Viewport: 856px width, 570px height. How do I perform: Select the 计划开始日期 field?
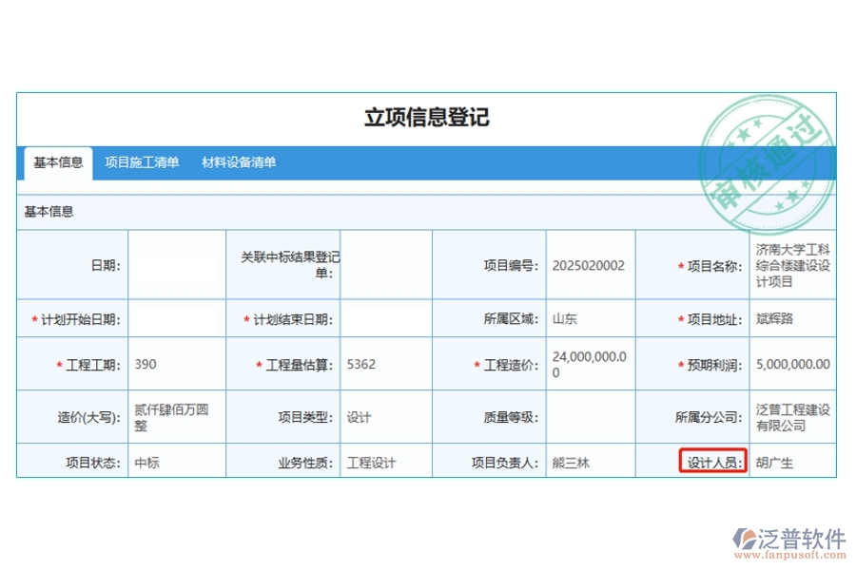(x=176, y=319)
